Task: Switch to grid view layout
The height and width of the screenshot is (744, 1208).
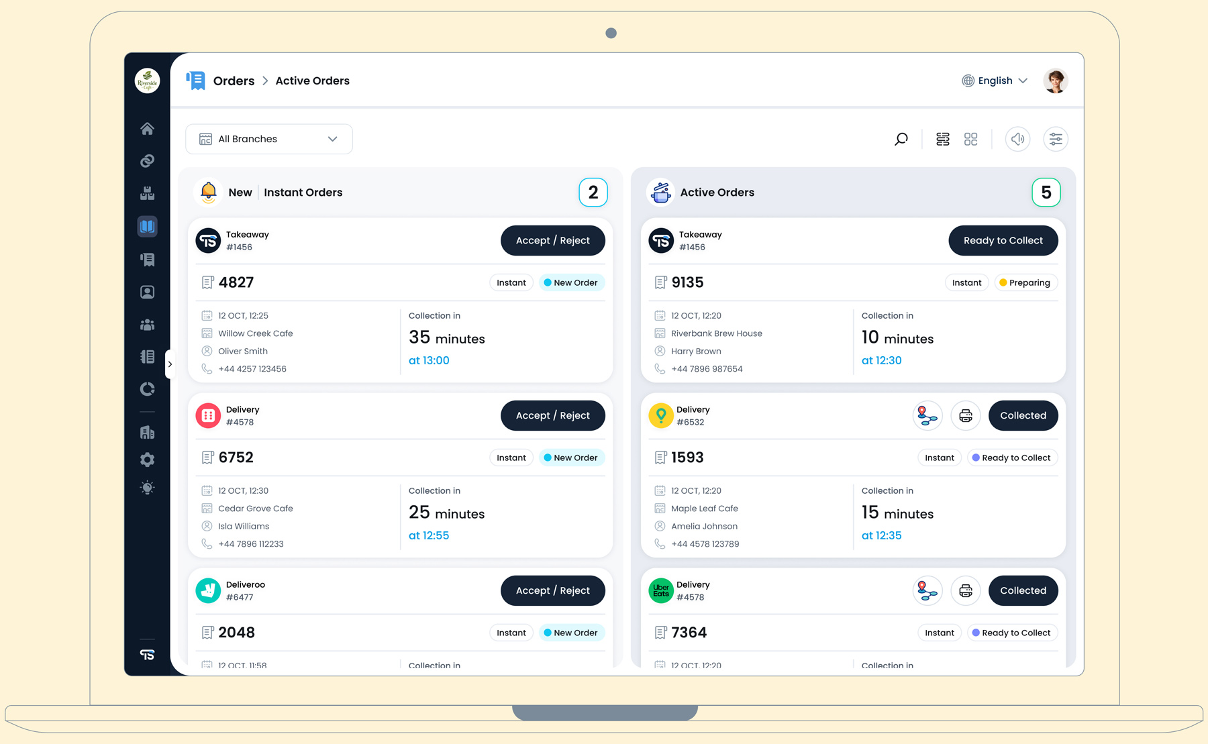Action: click(x=970, y=139)
